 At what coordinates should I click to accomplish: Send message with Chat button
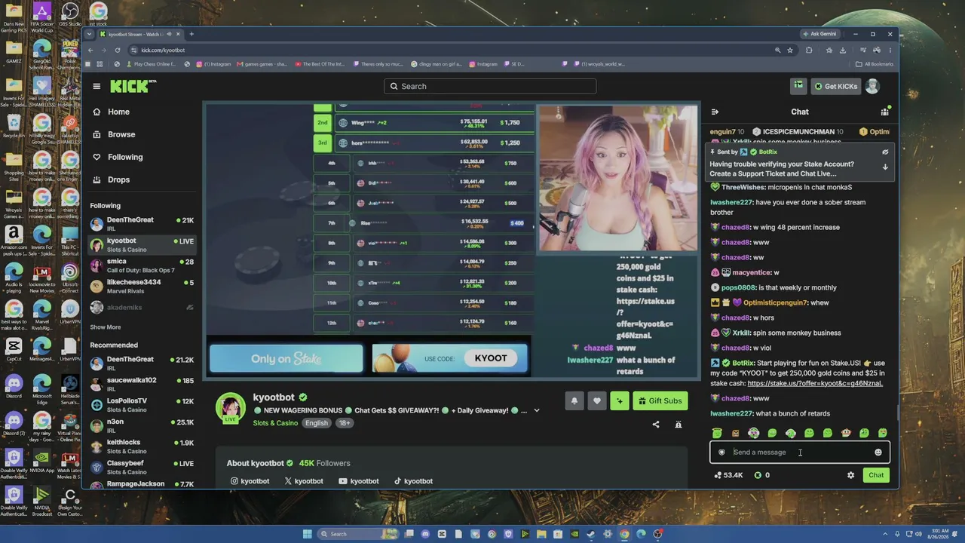coord(876,475)
